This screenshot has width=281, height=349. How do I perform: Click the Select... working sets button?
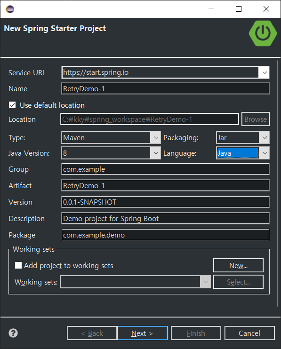click(x=238, y=282)
